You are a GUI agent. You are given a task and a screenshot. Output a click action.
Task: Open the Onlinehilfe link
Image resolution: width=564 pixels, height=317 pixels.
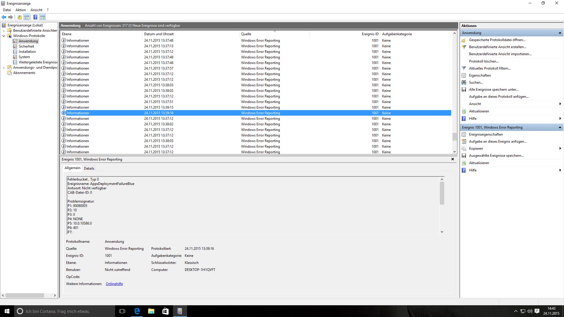tap(114, 284)
